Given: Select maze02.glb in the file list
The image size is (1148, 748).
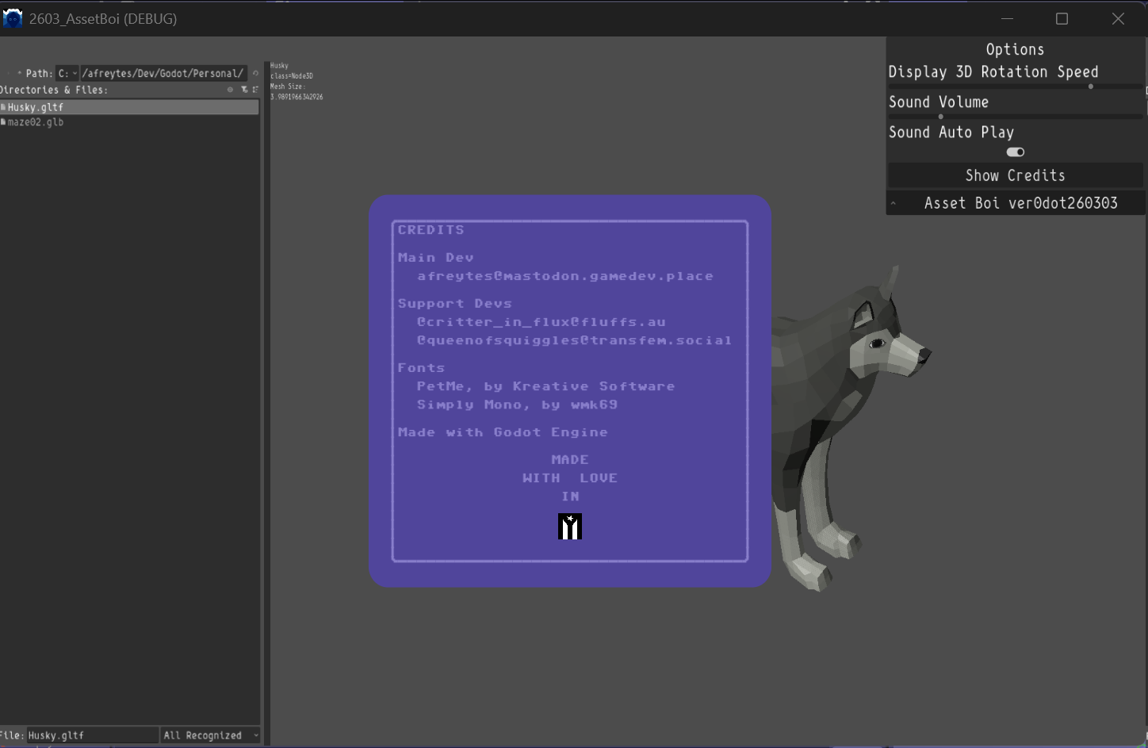Looking at the screenshot, I should tap(36, 122).
